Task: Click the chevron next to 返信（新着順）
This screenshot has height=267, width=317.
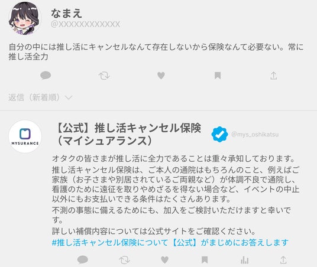Action: click(69, 98)
